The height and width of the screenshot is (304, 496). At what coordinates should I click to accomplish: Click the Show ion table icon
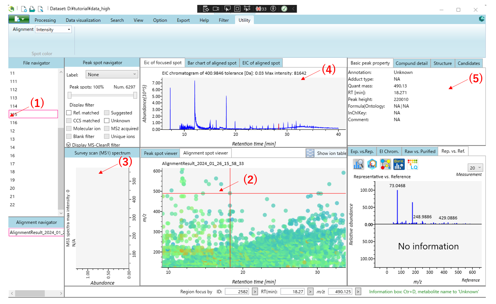point(310,153)
